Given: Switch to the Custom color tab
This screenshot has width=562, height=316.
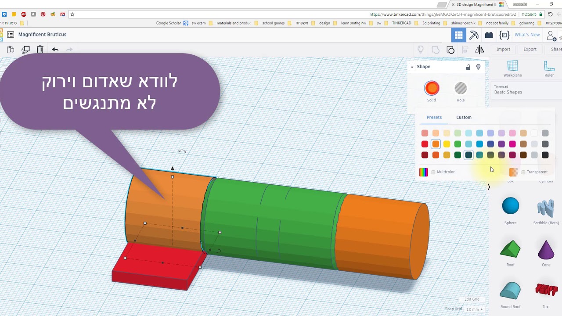Looking at the screenshot, I should pos(464,117).
